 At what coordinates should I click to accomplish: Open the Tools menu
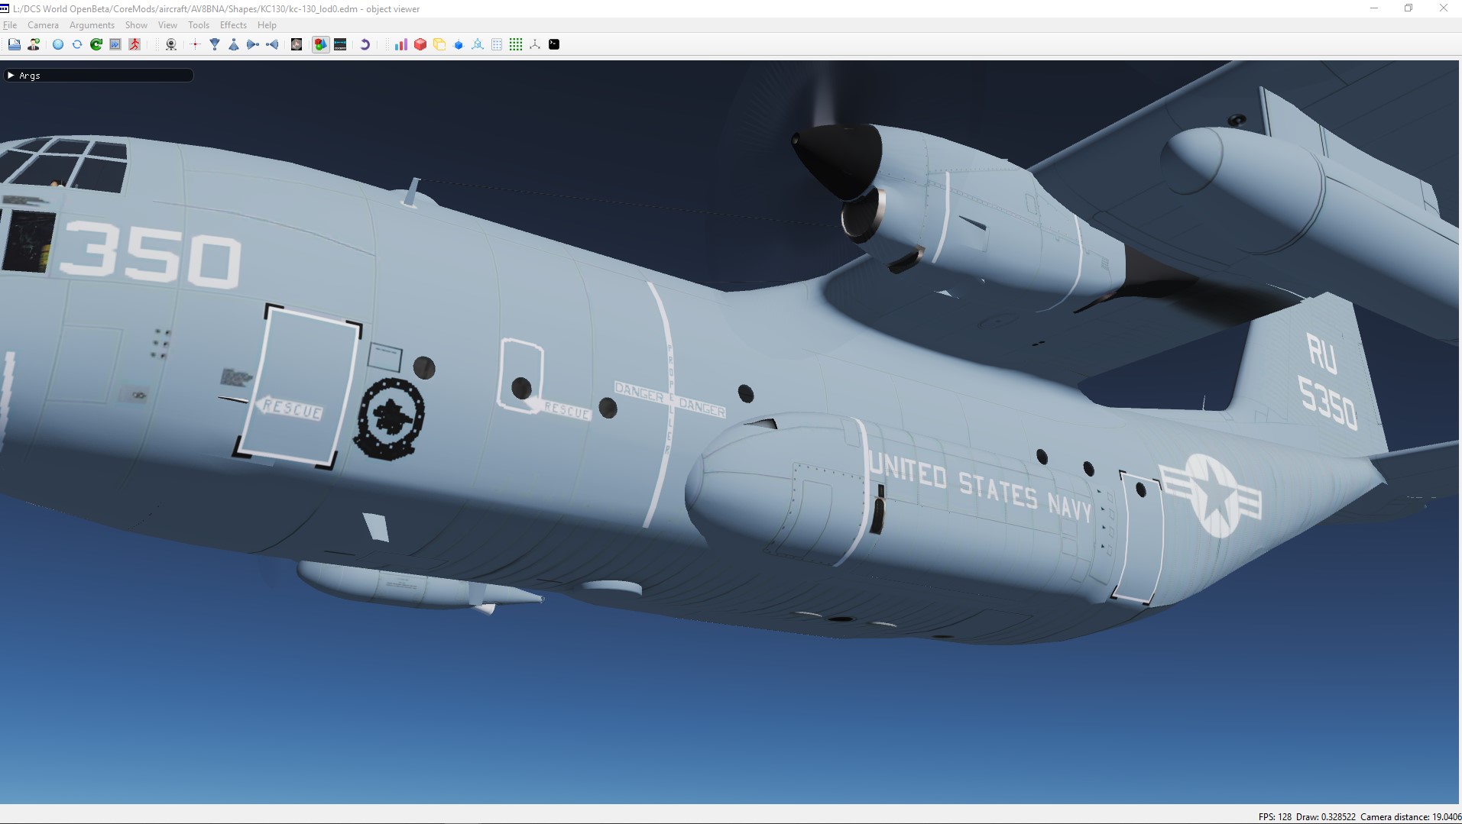point(199,25)
